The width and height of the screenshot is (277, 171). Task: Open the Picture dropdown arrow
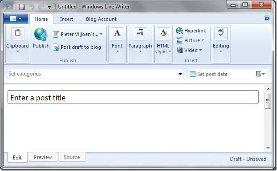(x=203, y=40)
